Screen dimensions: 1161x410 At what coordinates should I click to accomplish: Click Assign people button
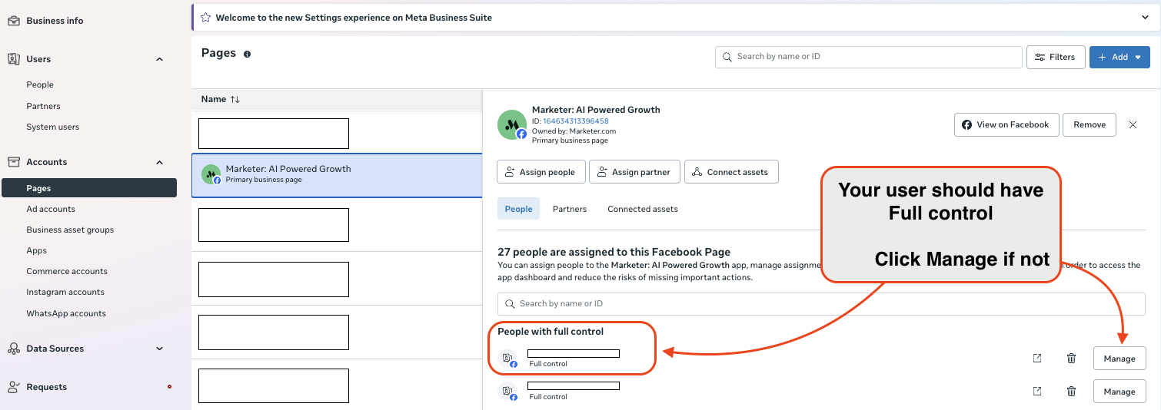(541, 172)
